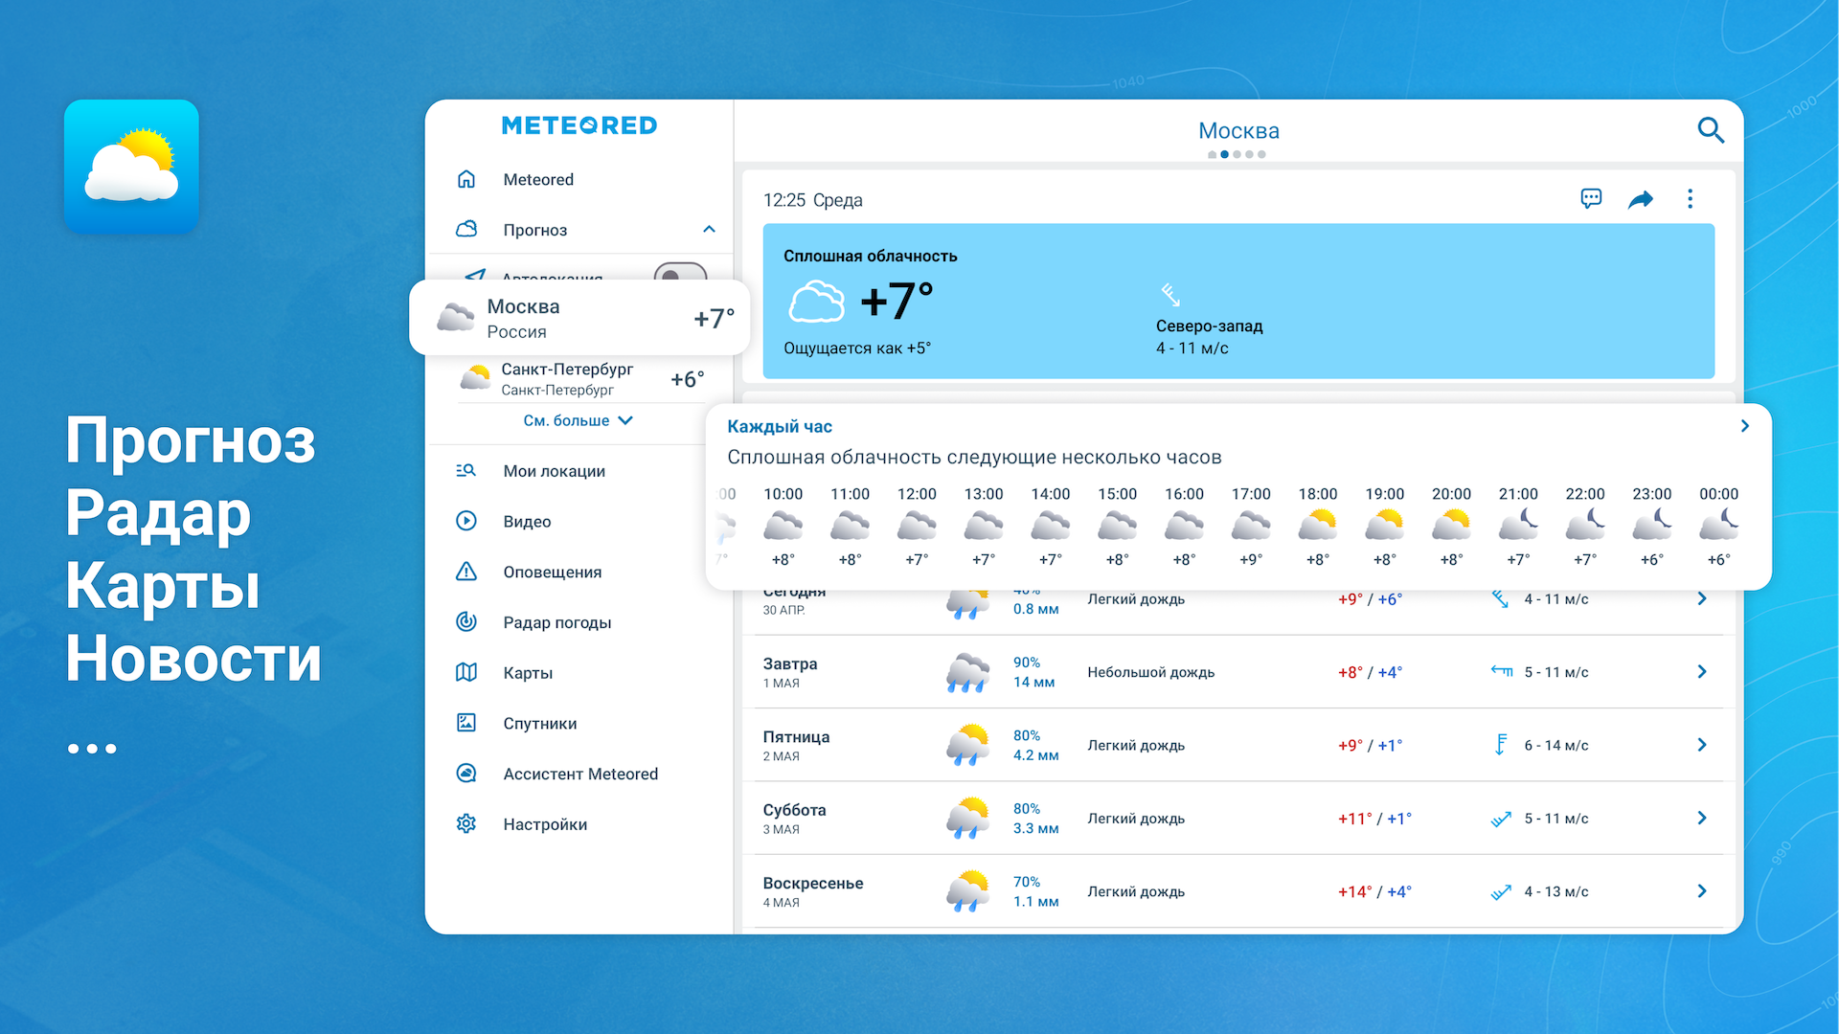This screenshot has width=1839, height=1034.
Task: Collapse the Прогноз section chevron
Action: coord(709,230)
